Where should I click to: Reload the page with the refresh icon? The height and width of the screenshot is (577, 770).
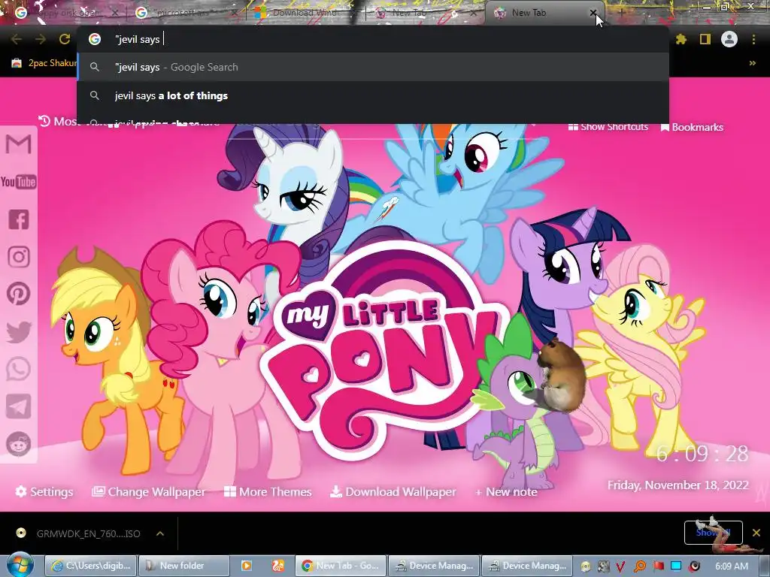click(x=65, y=39)
